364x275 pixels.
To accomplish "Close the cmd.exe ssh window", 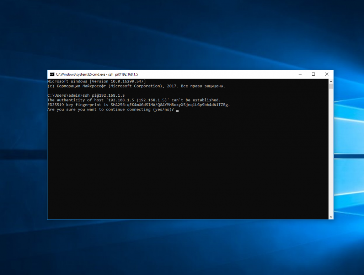I will (326, 74).
